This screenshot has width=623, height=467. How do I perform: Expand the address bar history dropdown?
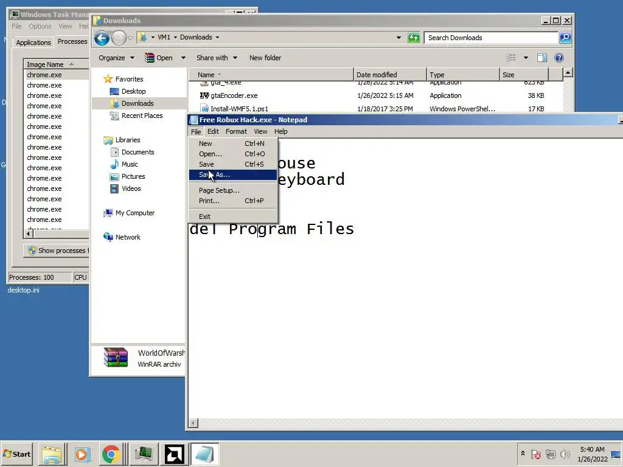[x=399, y=38]
